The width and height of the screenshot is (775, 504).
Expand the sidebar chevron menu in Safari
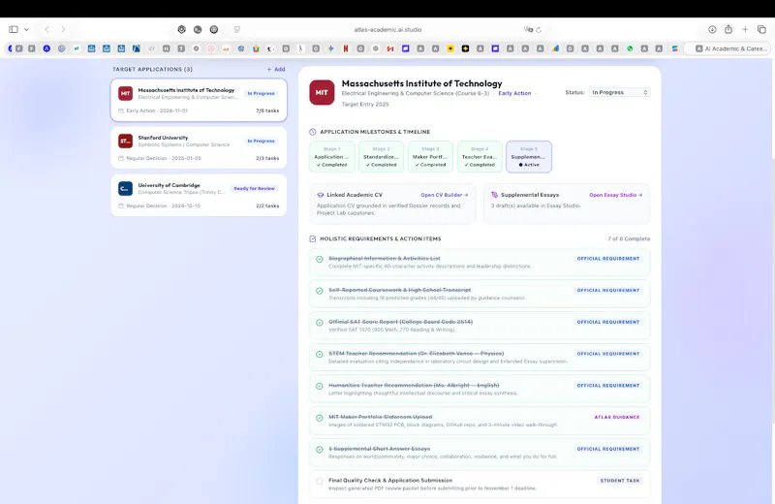tap(27, 30)
